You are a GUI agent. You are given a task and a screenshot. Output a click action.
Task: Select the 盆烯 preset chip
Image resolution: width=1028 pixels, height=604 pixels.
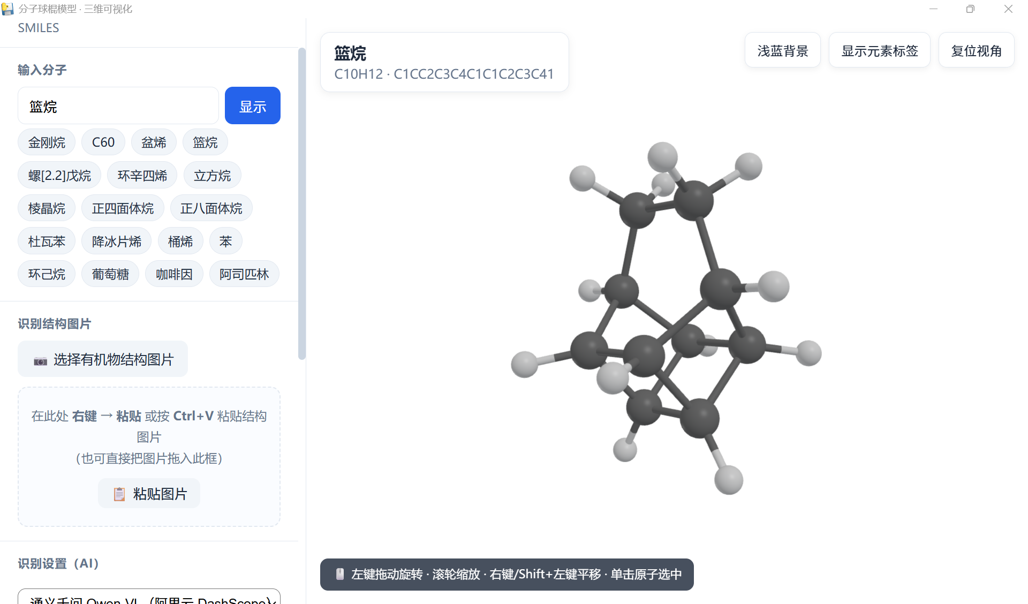(154, 142)
